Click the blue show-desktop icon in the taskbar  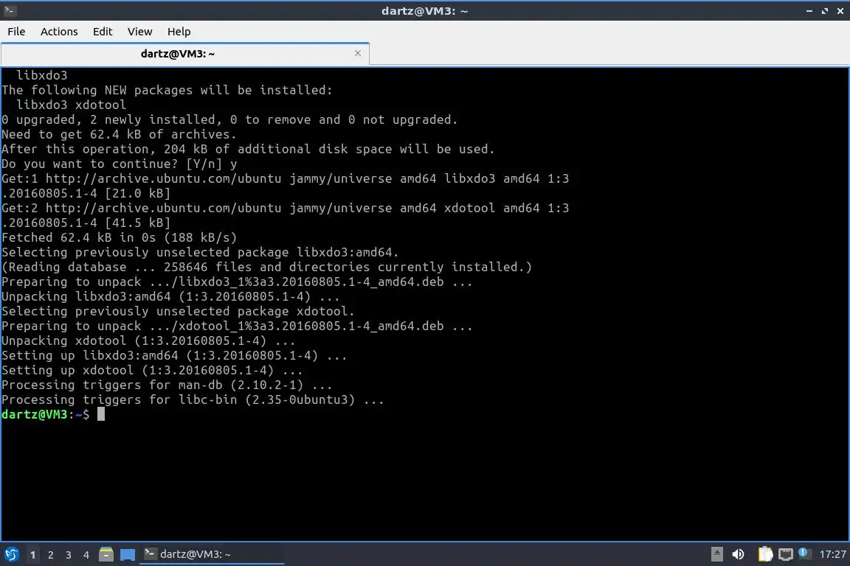tap(128, 554)
